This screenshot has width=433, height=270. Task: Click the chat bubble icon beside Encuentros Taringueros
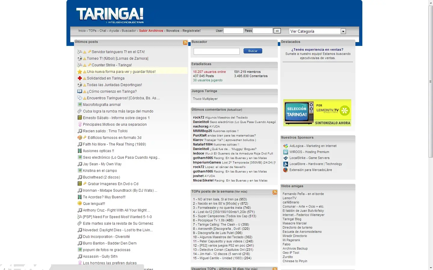click(x=80, y=98)
